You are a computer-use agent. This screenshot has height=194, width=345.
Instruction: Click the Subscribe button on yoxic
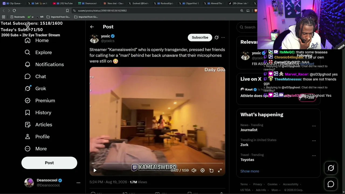[200, 37]
